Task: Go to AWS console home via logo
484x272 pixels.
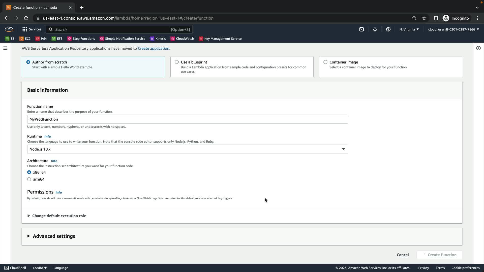Action: 9,29
